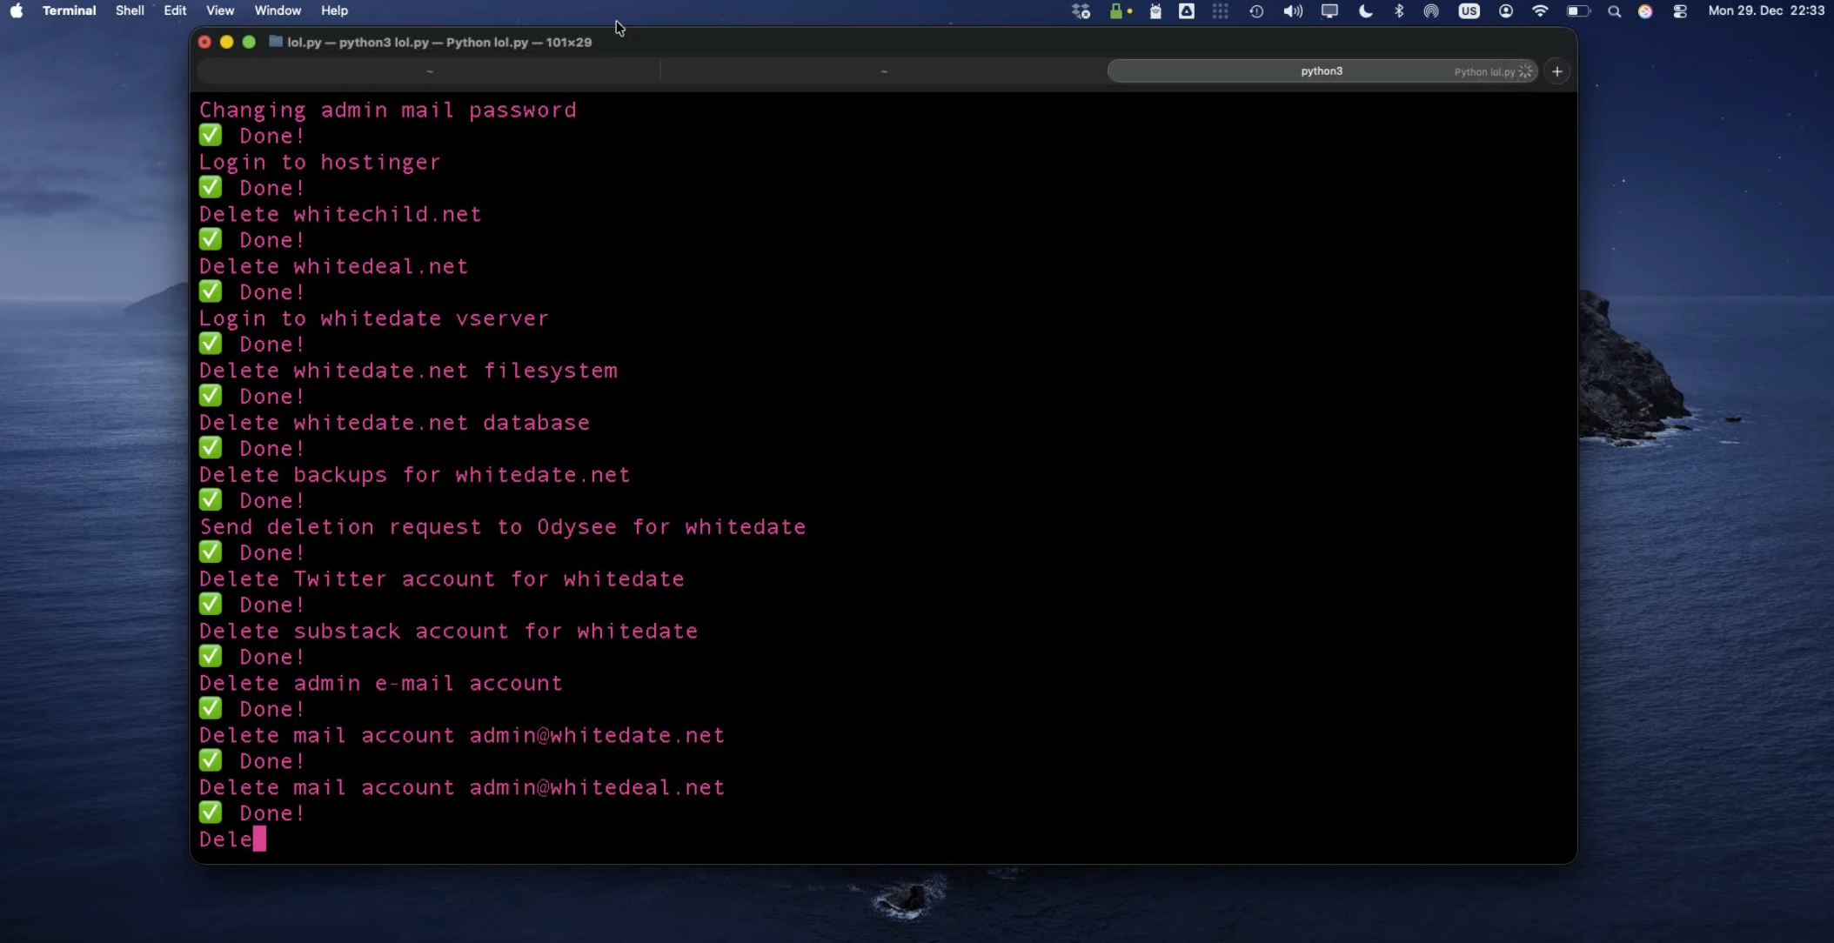Image resolution: width=1834 pixels, height=943 pixels.
Task: Click the Bluetooth status icon
Action: coord(1399,11)
